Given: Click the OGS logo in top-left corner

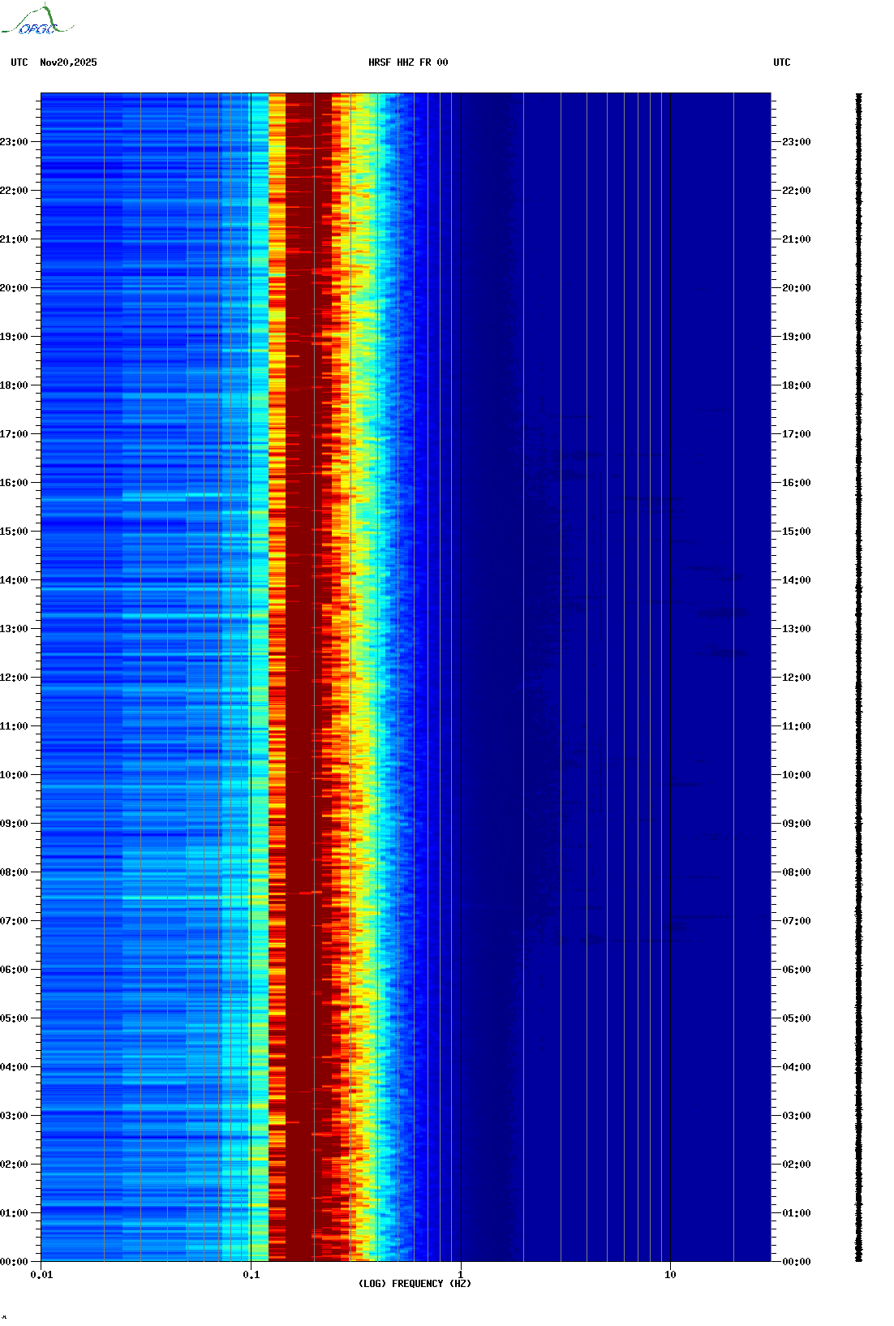Looking at the screenshot, I should pyautogui.click(x=37, y=21).
